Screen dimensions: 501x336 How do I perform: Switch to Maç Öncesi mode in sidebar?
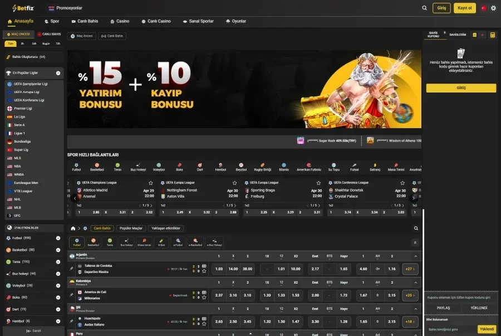point(18,34)
